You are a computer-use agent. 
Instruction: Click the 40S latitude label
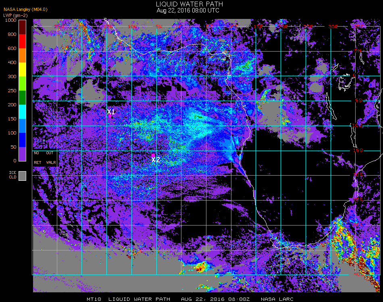coord(358,274)
